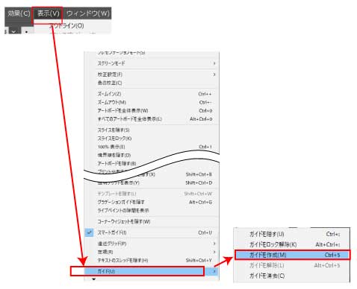This screenshot has height=289, width=357.
Task: Select the grid show item with Shift+Ctrl+D
Action: click(x=152, y=183)
